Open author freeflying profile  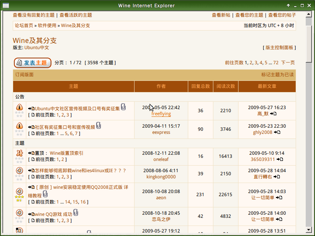(x=161, y=114)
